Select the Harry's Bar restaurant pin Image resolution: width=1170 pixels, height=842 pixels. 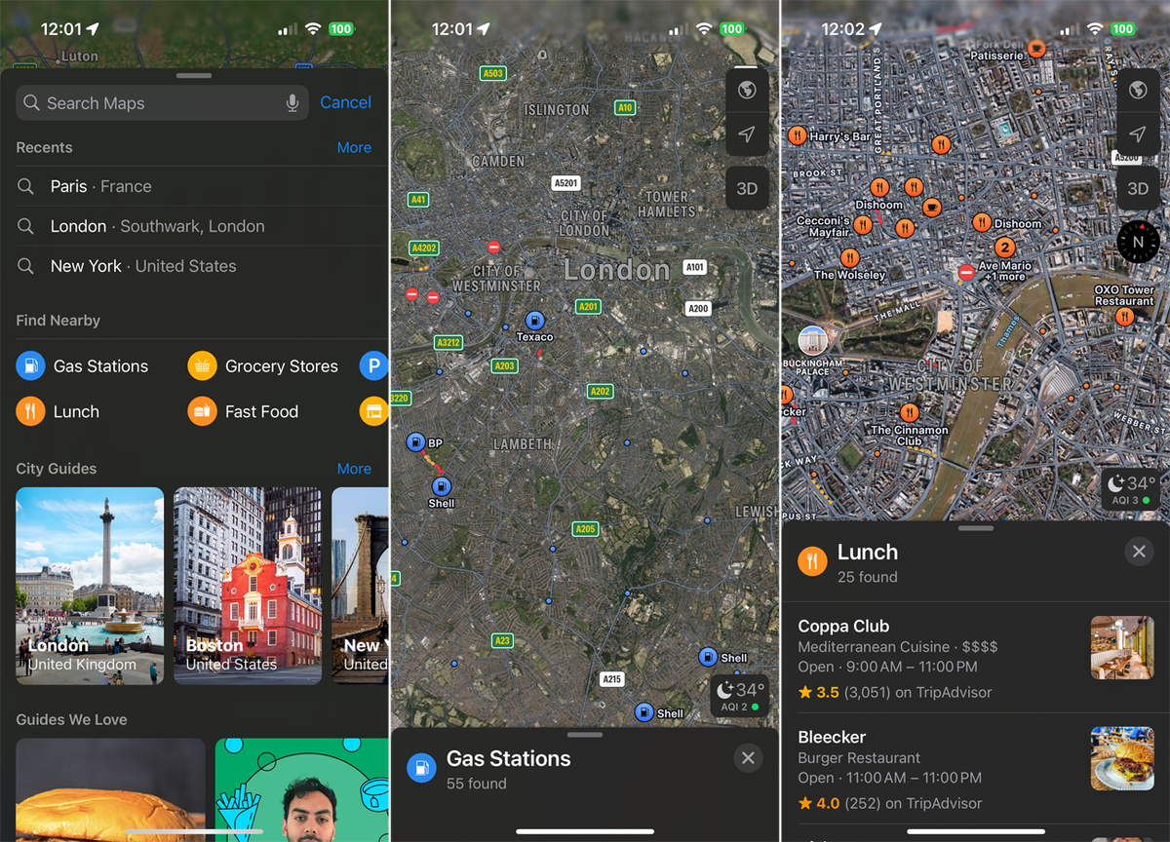pos(798,135)
